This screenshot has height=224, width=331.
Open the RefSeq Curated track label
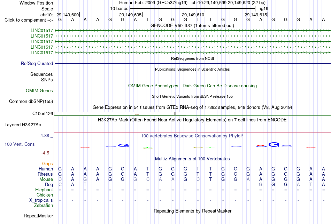pos(37,63)
